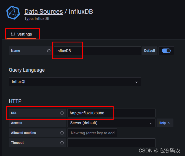Click the URL label text
185x156 pixels.
(x=14, y=113)
